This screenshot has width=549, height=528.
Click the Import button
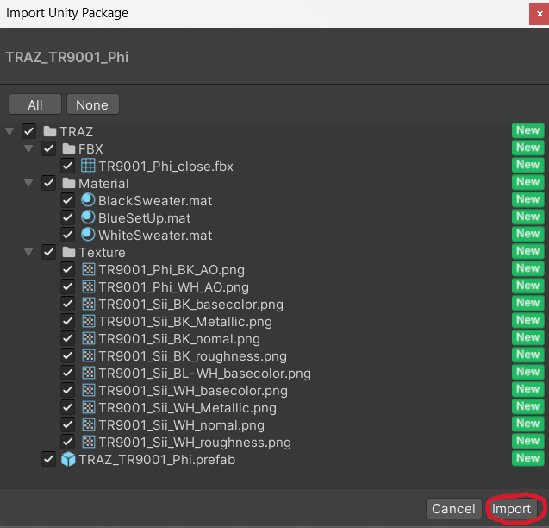[x=511, y=508]
